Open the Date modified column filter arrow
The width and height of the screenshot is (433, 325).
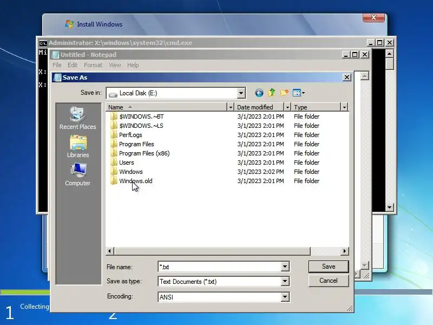coord(287,107)
